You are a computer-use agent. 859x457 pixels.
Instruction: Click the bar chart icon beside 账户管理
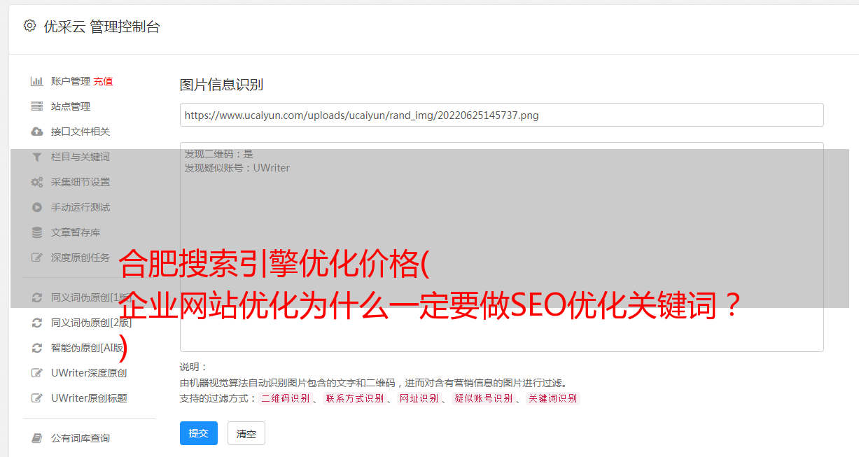(37, 81)
